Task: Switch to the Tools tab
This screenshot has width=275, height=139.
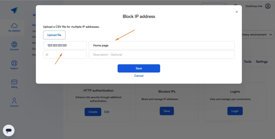Action: coord(247,61)
